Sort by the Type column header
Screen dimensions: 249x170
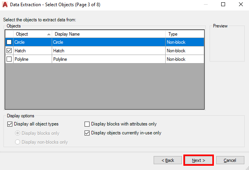click(185, 34)
